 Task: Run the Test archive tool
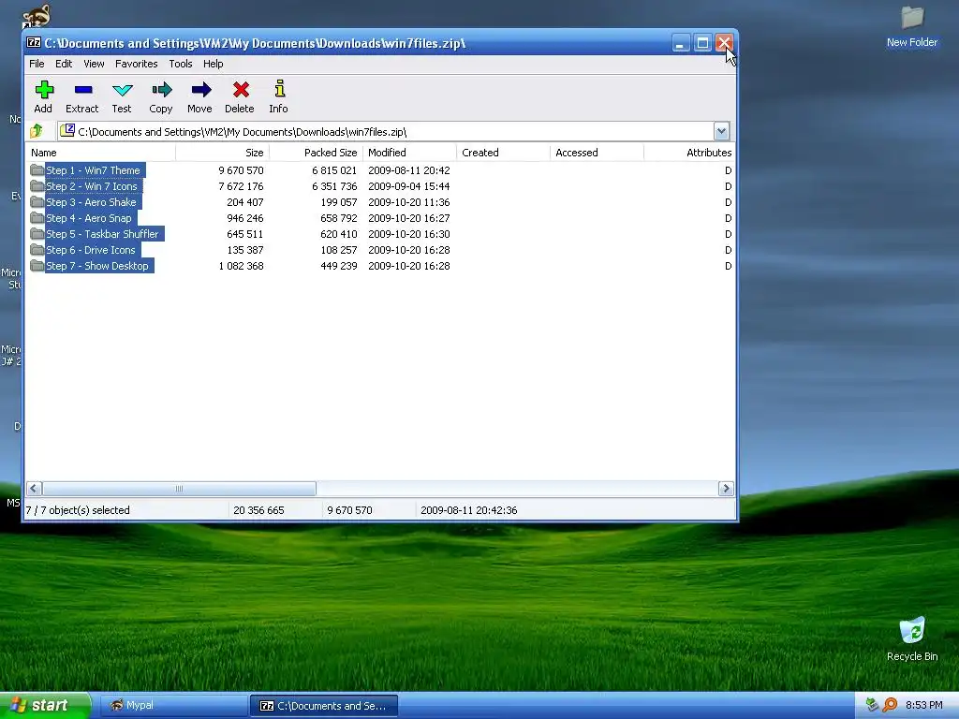pos(123,91)
